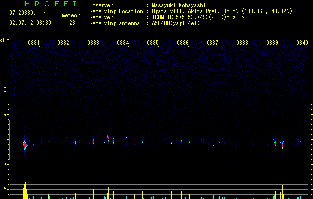The height and width of the screenshot is (199, 313).
Task: Click the 0838 time marker
Action: pos(242,43)
